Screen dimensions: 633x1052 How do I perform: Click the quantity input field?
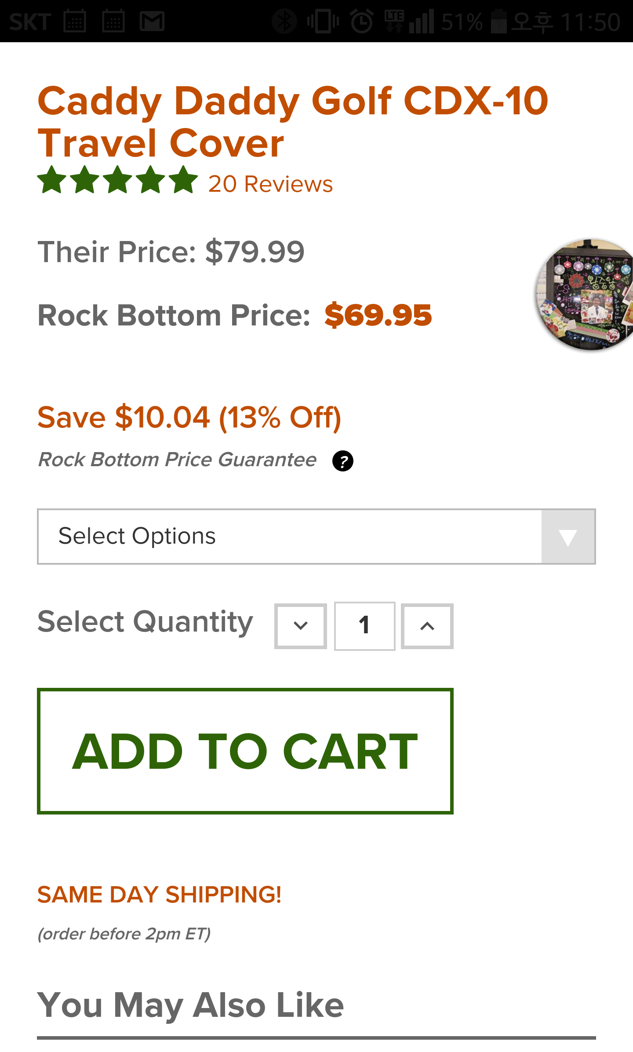[x=364, y=626]
